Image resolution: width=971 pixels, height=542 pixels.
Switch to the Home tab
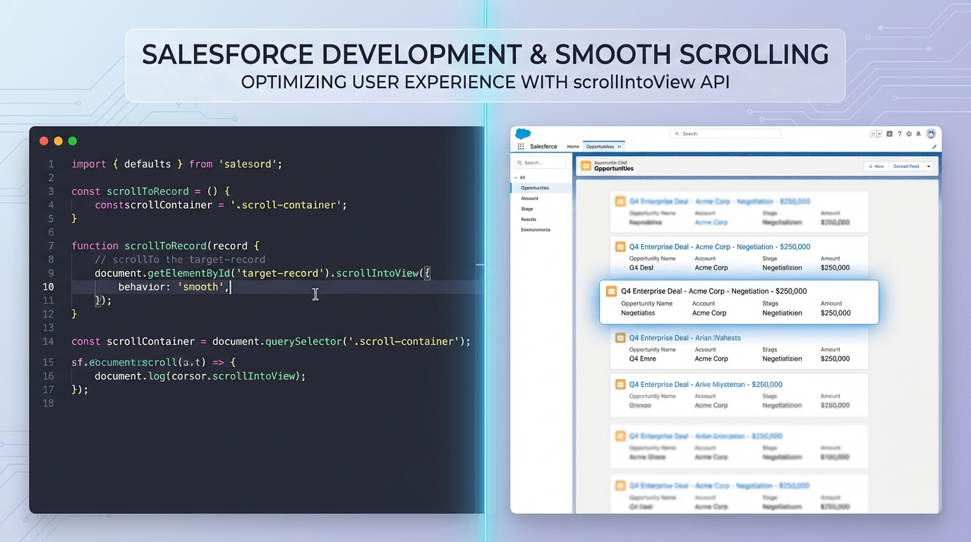pos(573,146)
